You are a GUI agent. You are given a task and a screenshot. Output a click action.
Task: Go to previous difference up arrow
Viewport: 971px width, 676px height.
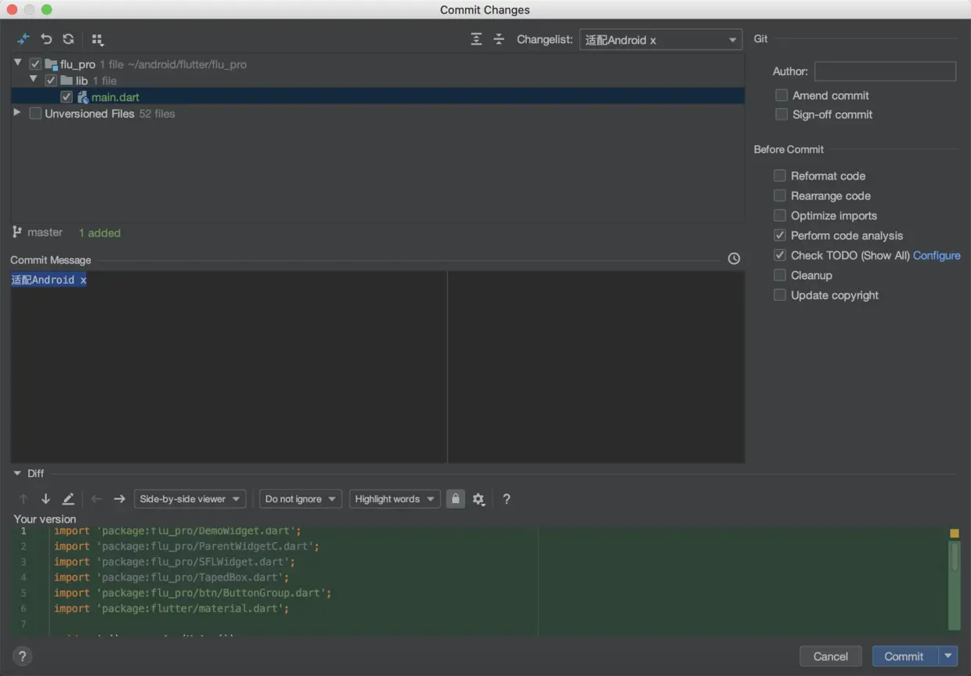[23, 499]
